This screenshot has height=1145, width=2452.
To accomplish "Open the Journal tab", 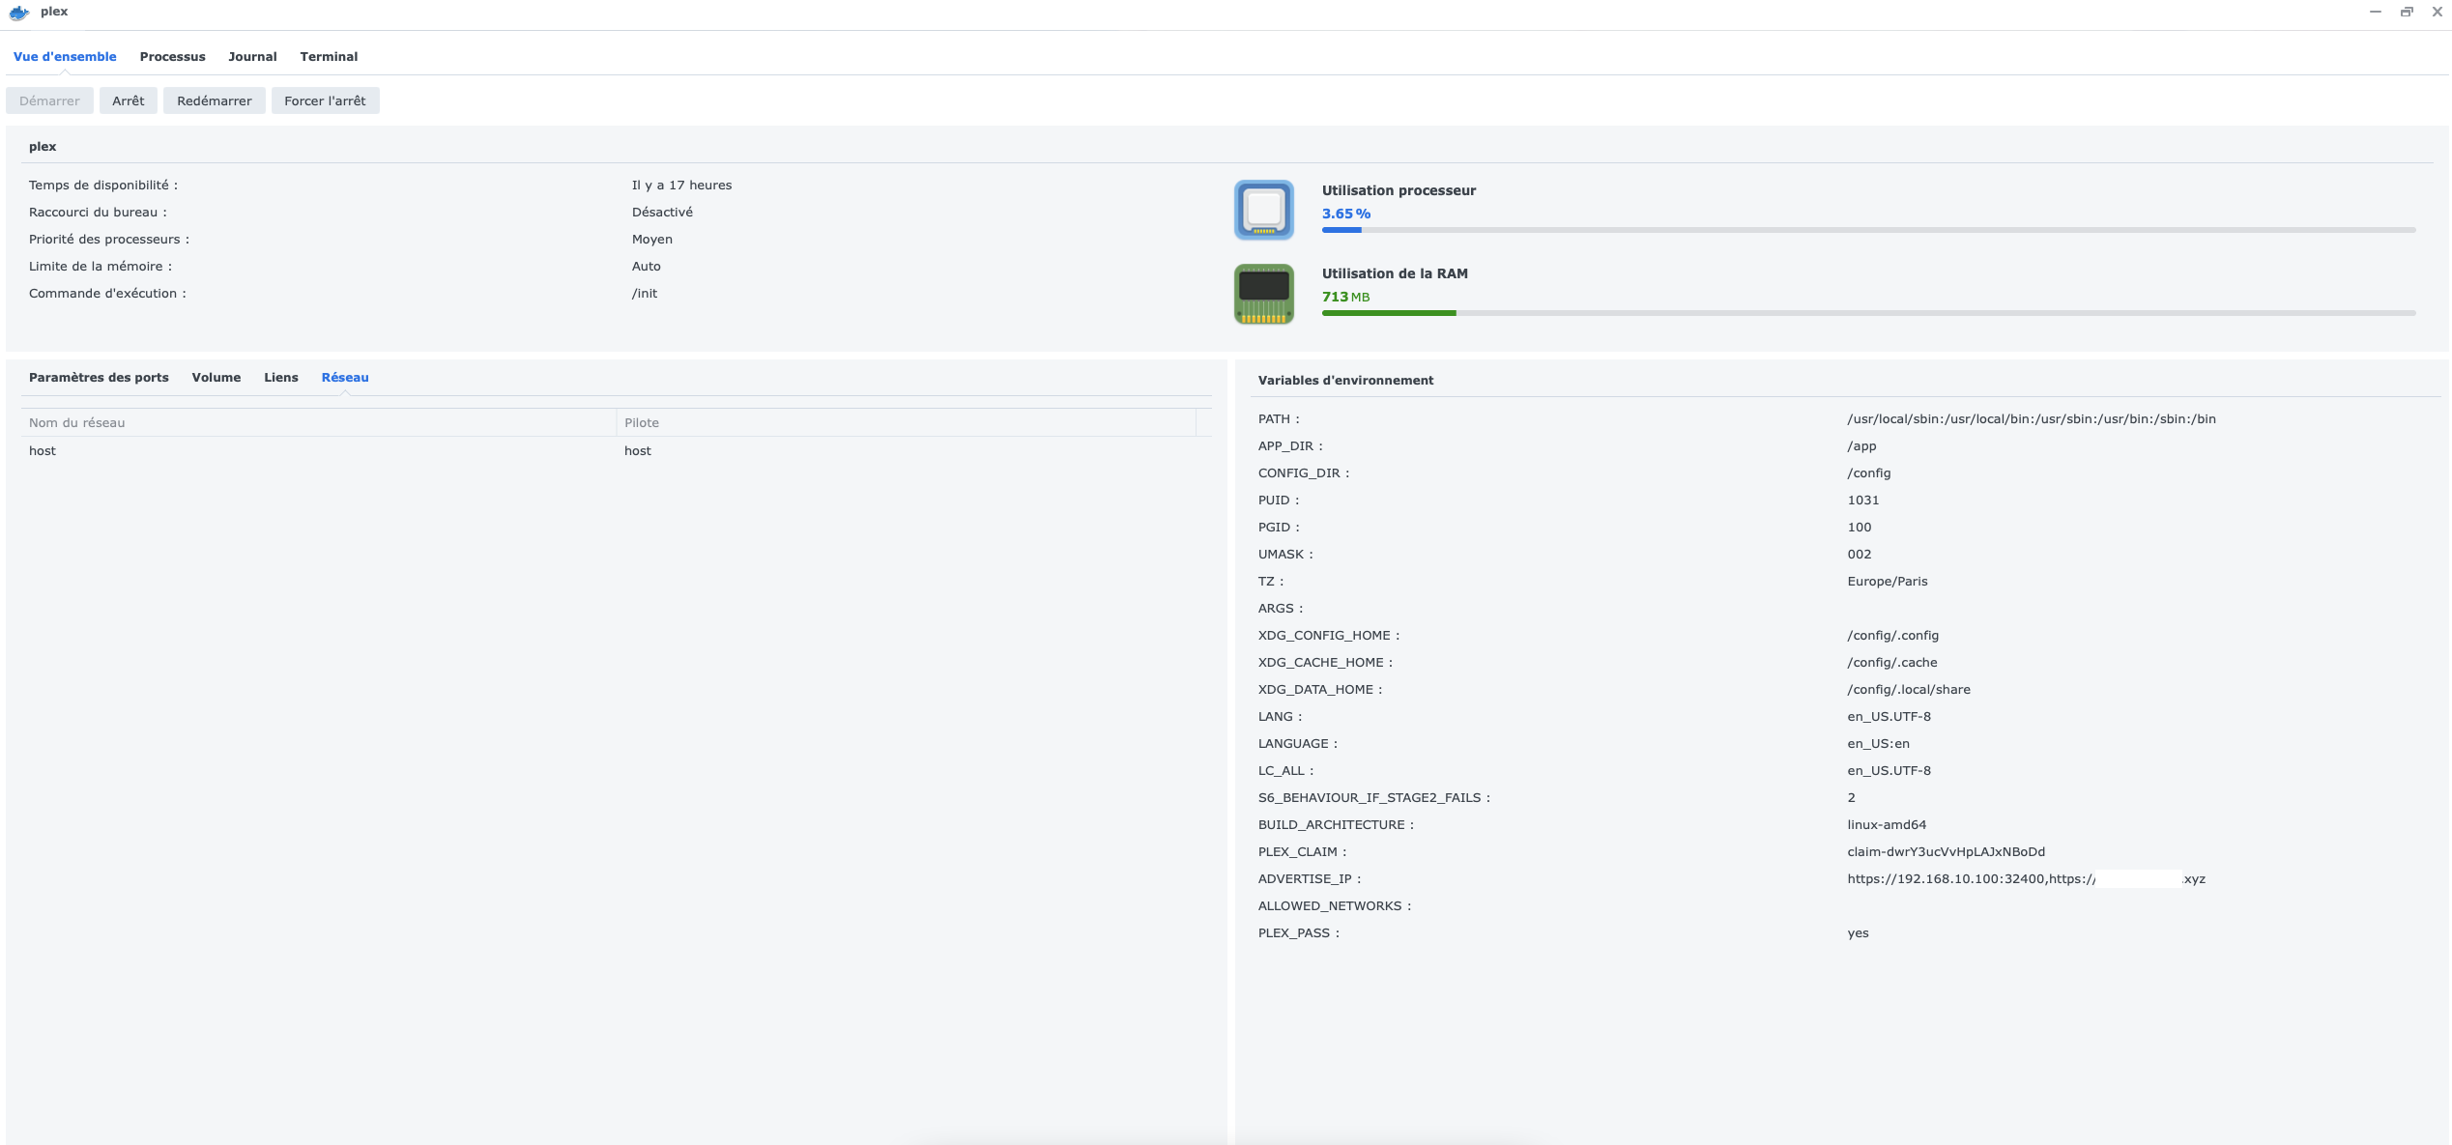I will pos(252,57).
